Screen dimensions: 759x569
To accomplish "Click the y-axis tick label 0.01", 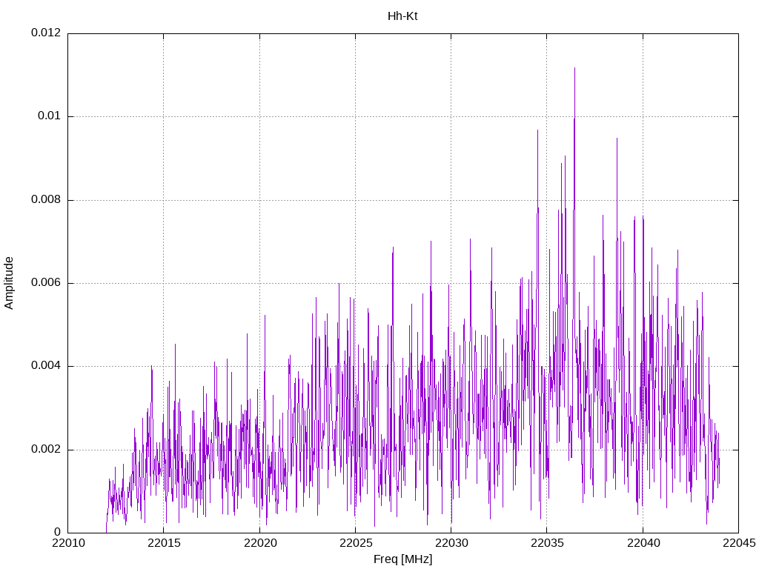I will click(x=50, y=116).
